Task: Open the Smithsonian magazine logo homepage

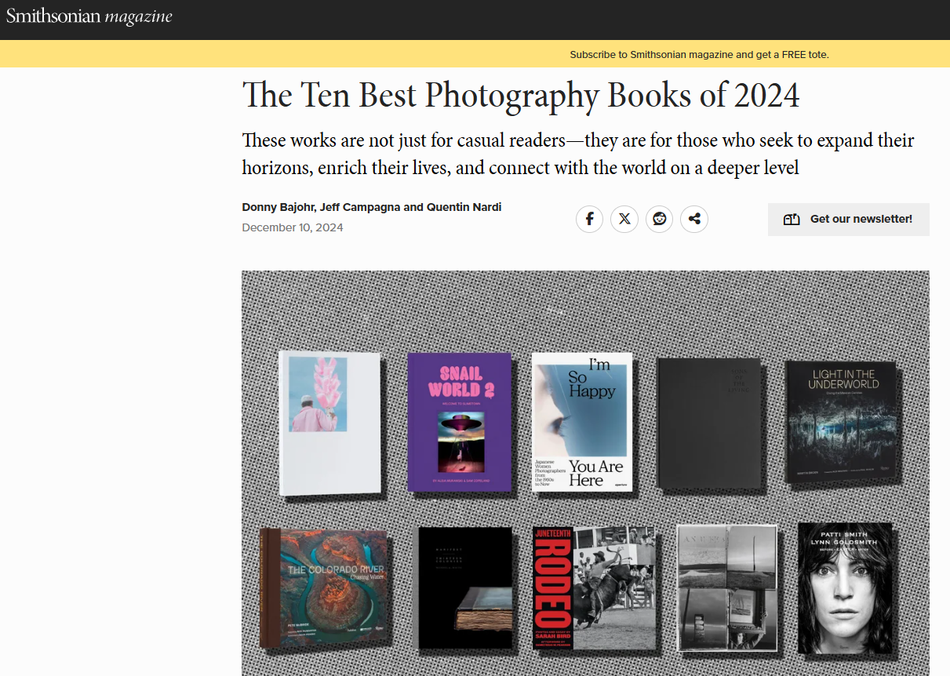Action: (89, 16)
